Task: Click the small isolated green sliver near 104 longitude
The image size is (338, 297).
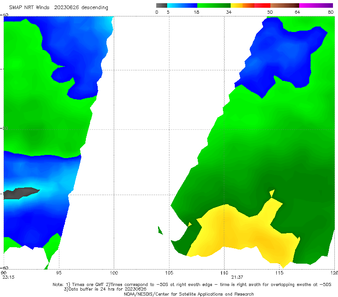Action: 160,231
